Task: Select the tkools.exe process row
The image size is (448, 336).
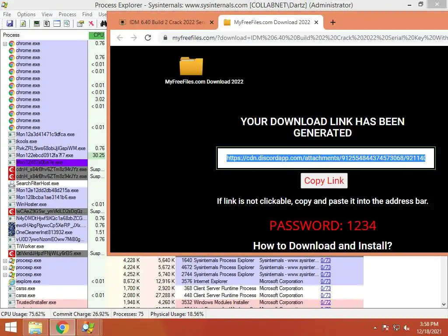Action: (x=26, y=141)
